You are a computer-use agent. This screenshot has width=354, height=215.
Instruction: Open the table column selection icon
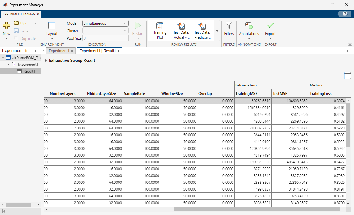347,75
